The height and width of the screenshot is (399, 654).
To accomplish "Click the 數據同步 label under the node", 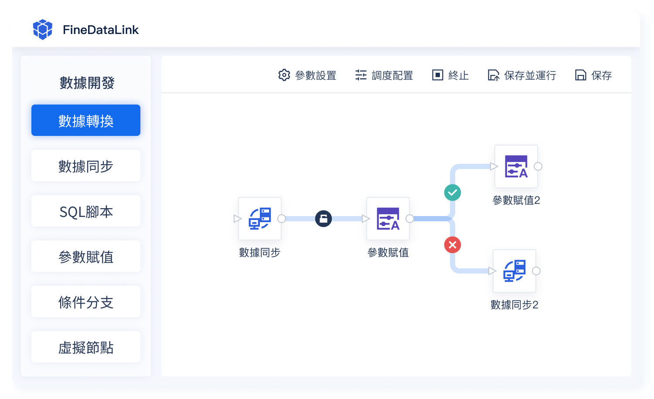I will point(259,253).
